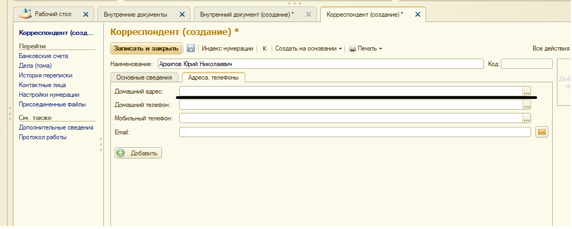Open the Создать на основании dropdown

pyautogui.click(x=308, y=48)
